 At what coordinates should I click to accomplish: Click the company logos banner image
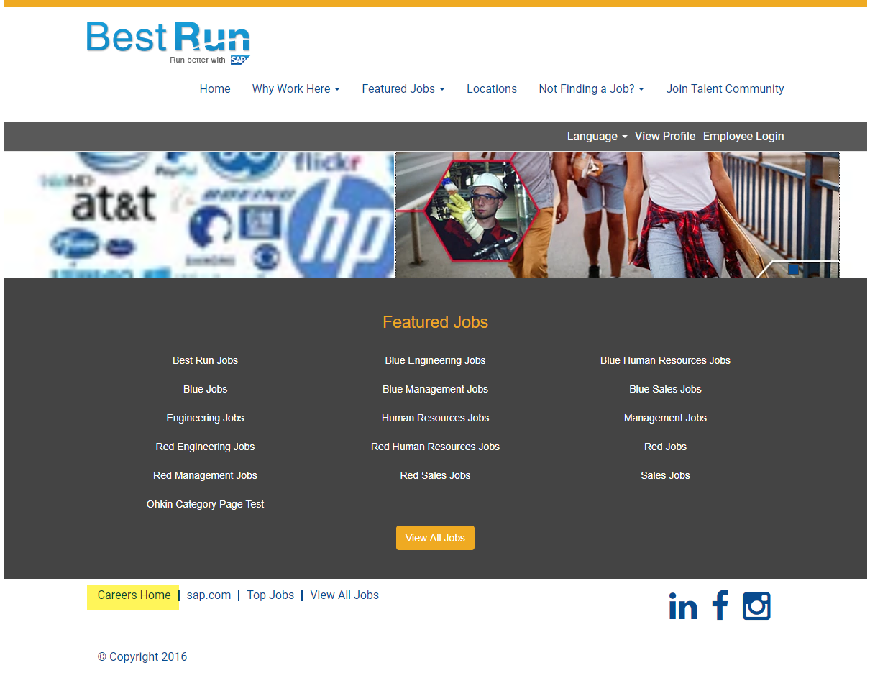tap(200, 214)
